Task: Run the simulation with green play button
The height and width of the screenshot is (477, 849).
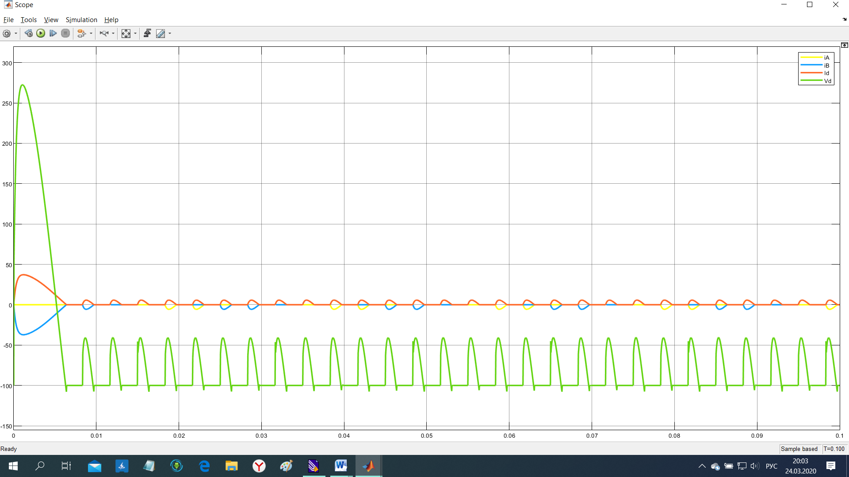Action: [x=41, y=34]
